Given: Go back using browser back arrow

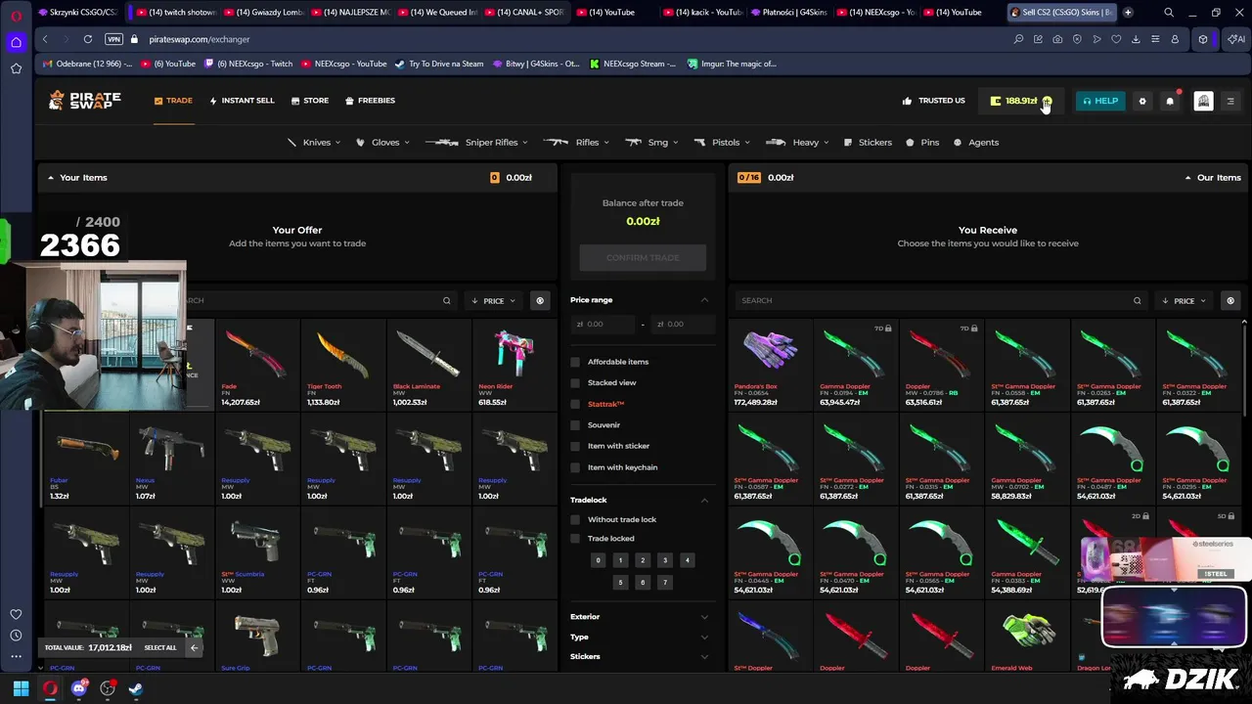Looking at the screenshot, I should [45, 39].
